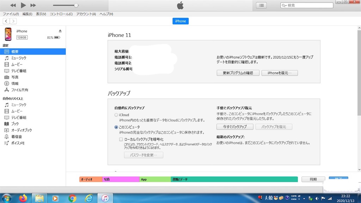Click pink 写真 segment of storage bar
Viewport: 361px width, 203px height.
click(x=121, y=179)
